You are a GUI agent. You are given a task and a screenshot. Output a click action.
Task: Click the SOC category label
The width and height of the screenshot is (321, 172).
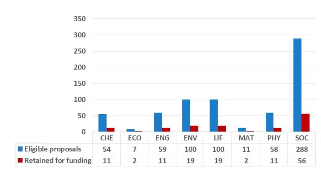(x=301, y=138)
